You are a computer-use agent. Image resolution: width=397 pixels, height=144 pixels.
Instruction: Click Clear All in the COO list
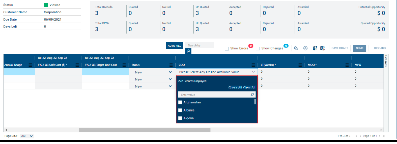249,88
